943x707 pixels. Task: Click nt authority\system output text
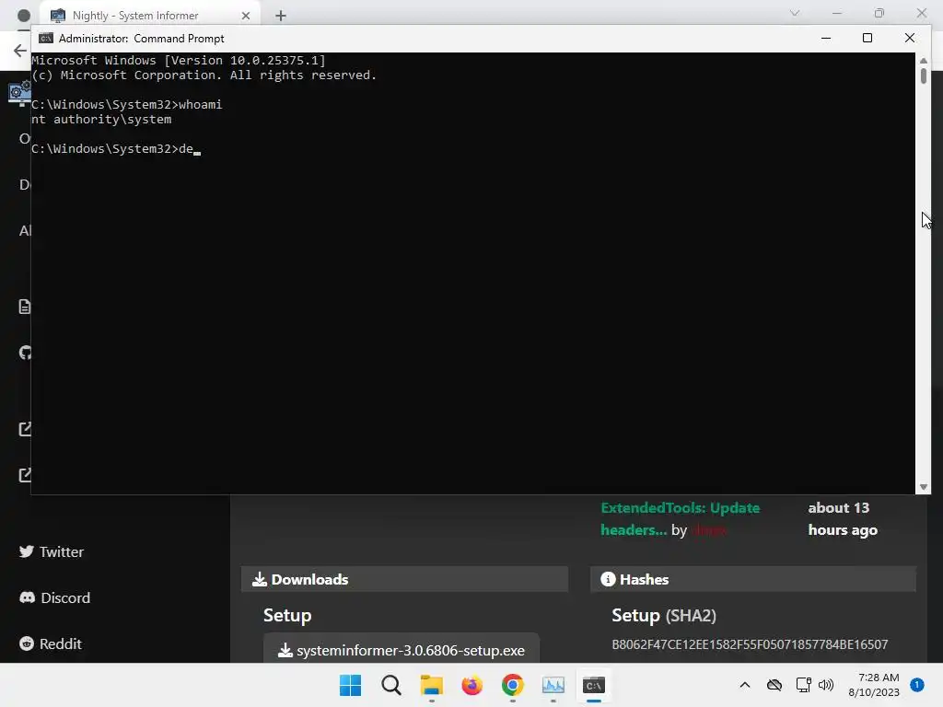[x=101, y=119]
